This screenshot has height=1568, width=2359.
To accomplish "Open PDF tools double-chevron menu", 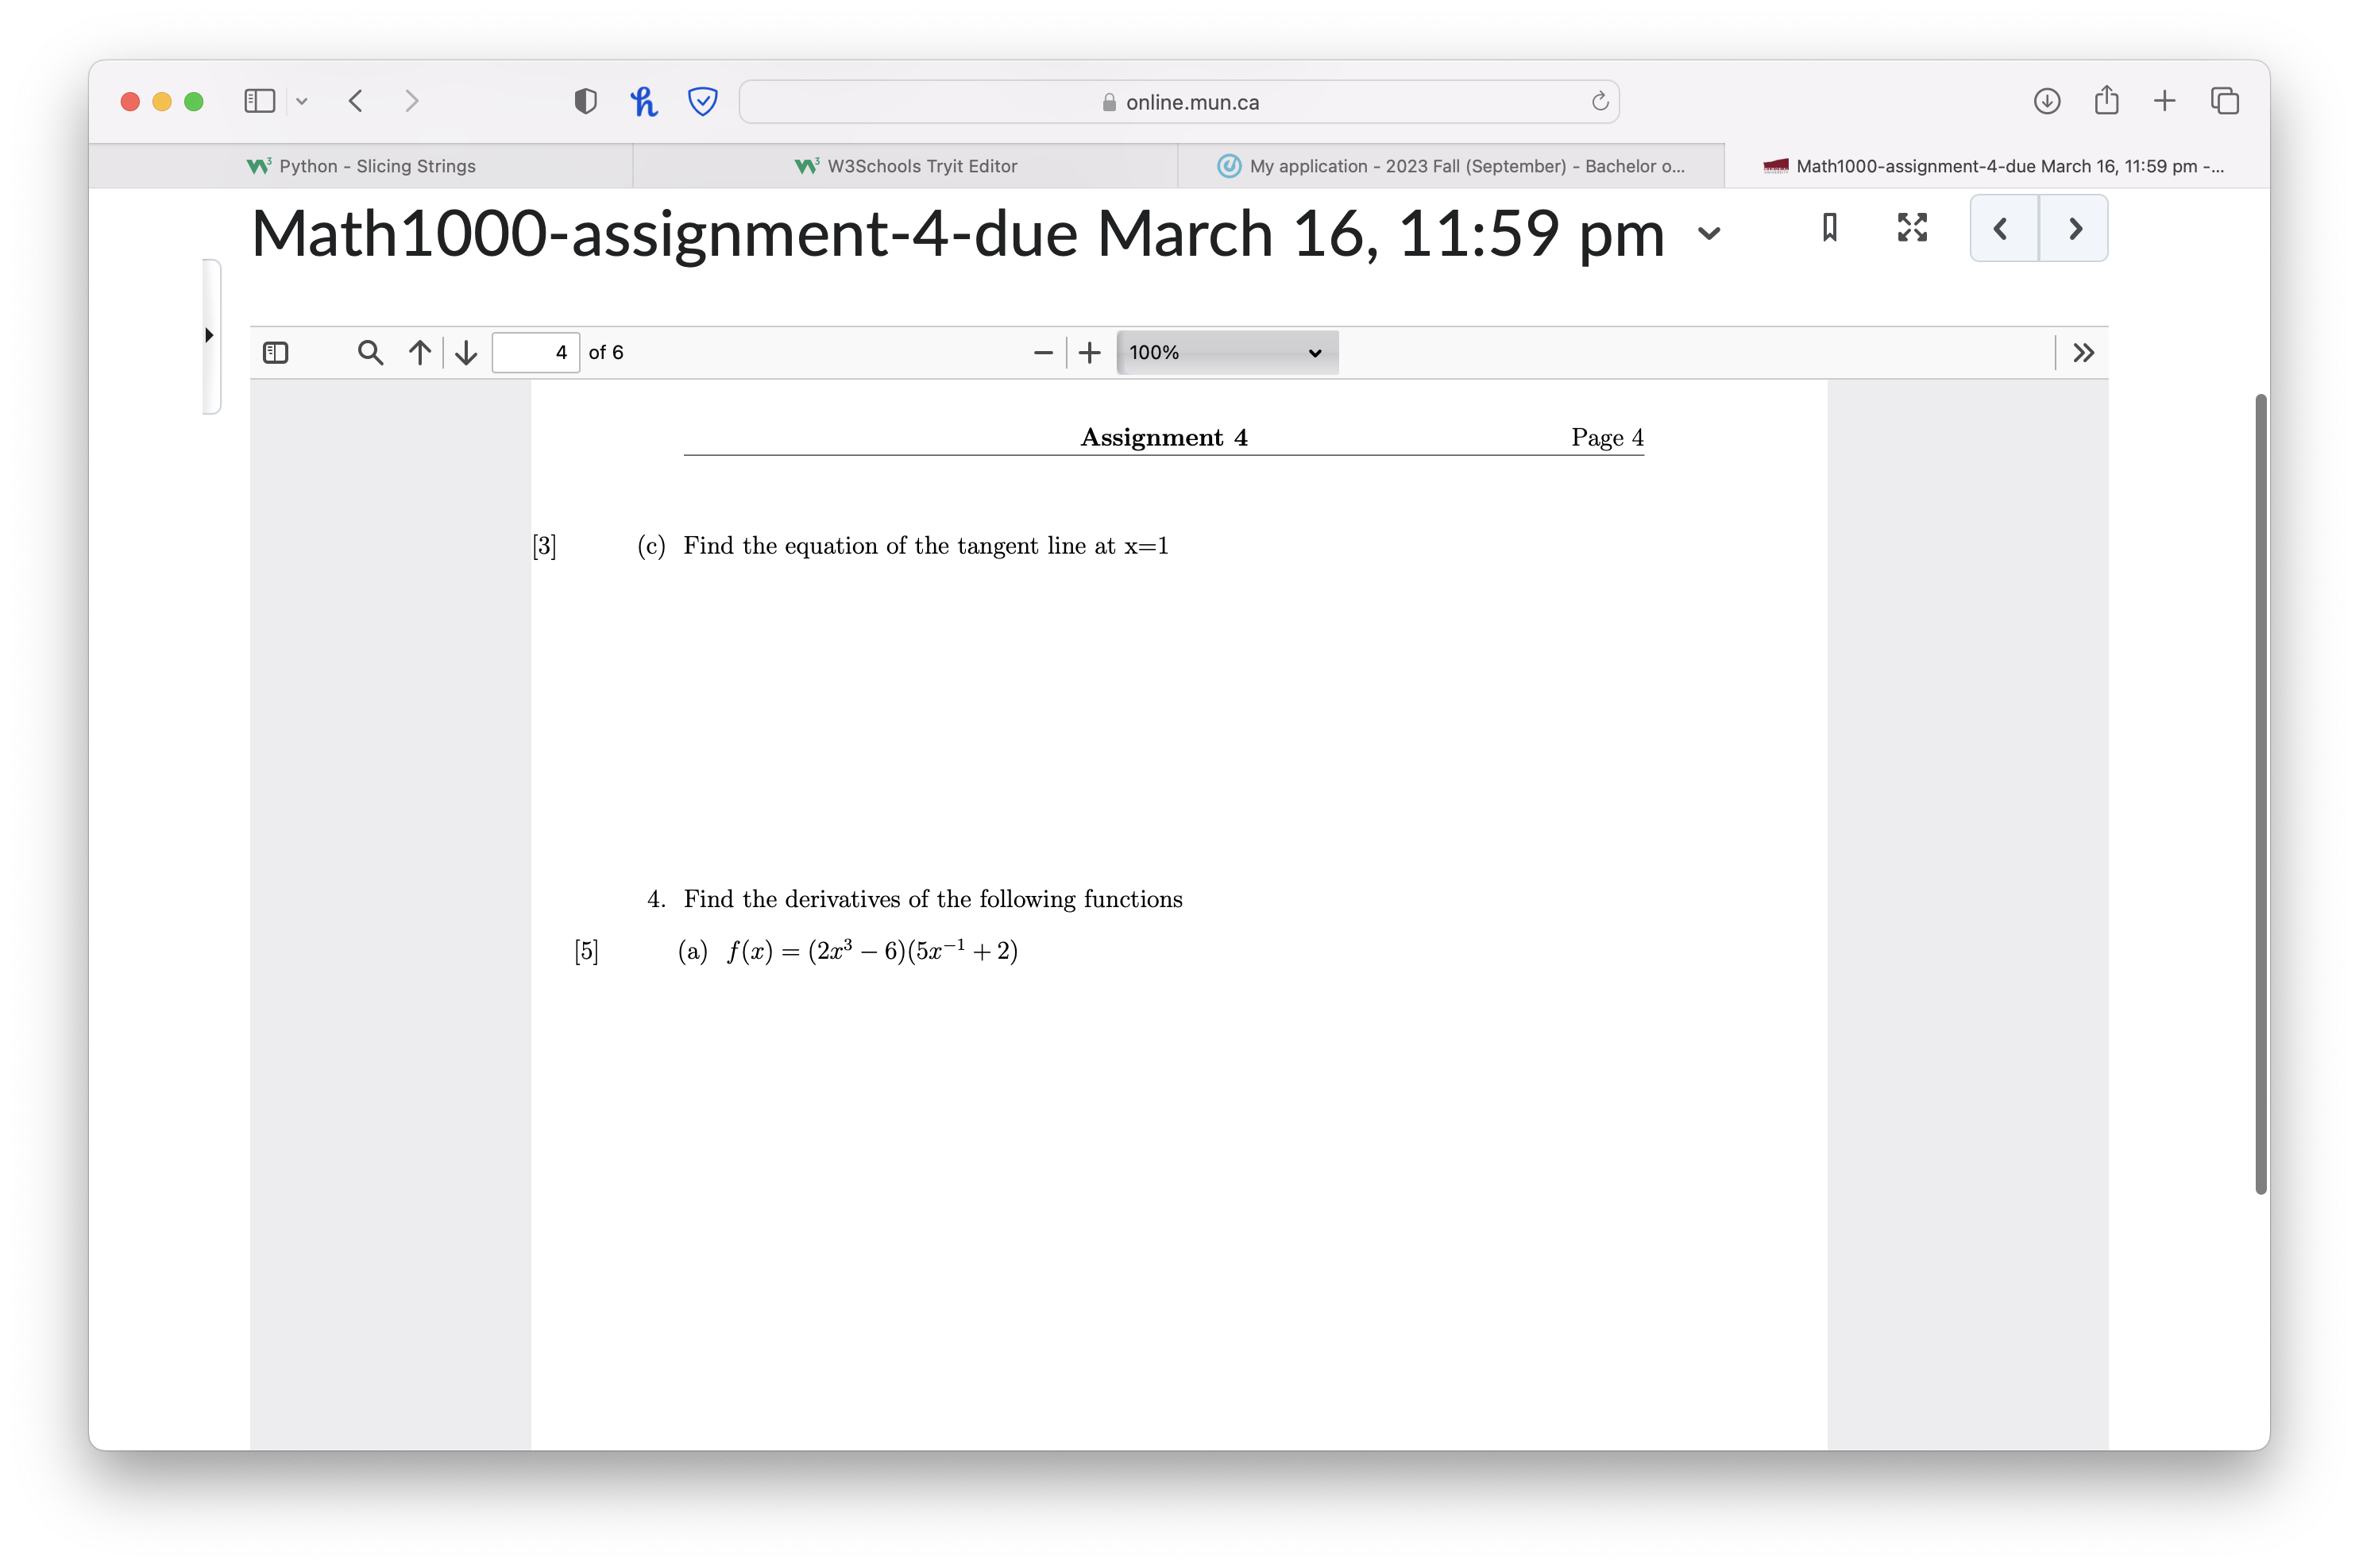I will tap(2083, 352).
